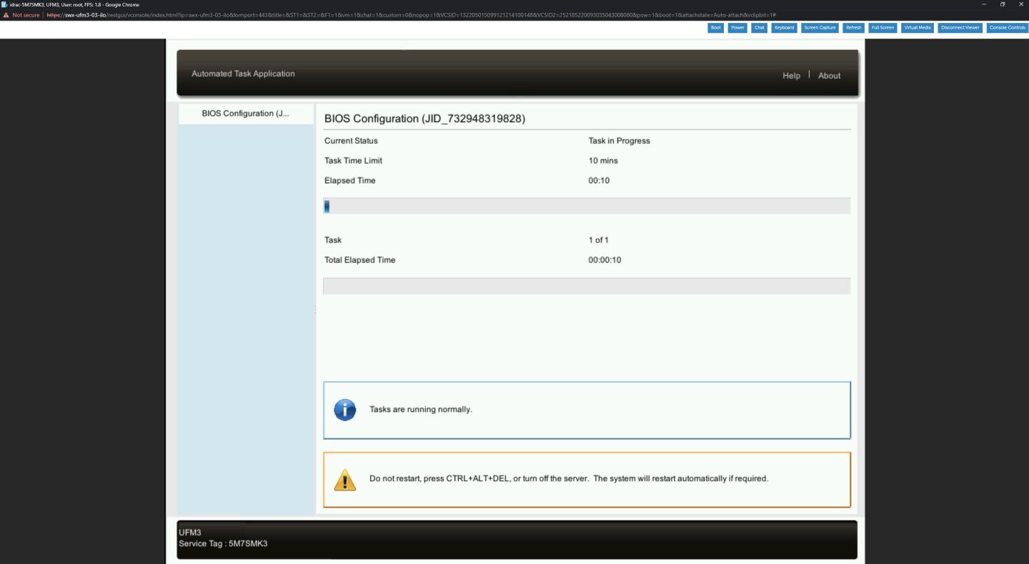The width and height of the screenshot is (1029, 564).
Task: Switch the viewer to Full Screen
Action: point(883,28)
